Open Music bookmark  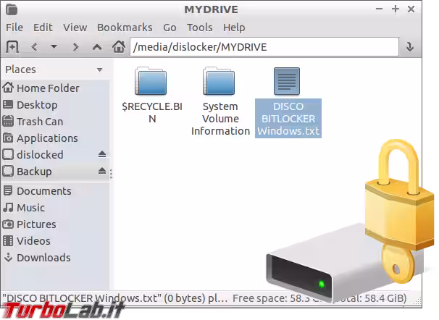click(x=55, y=208)
